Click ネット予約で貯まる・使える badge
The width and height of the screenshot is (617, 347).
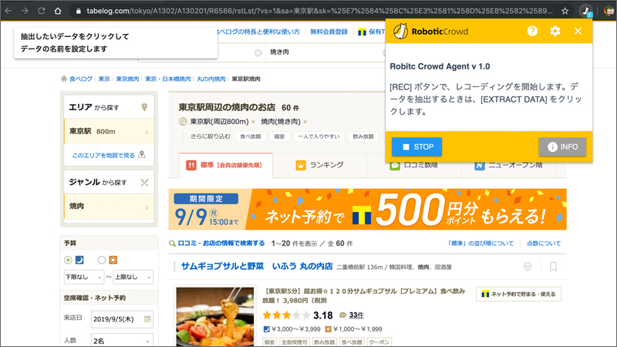(518, 295)
